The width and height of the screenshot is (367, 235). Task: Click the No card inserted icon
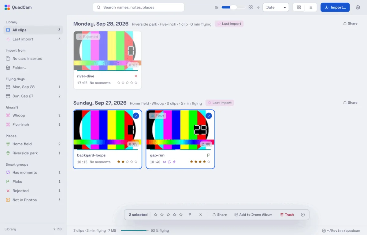(x=8, y=58)
